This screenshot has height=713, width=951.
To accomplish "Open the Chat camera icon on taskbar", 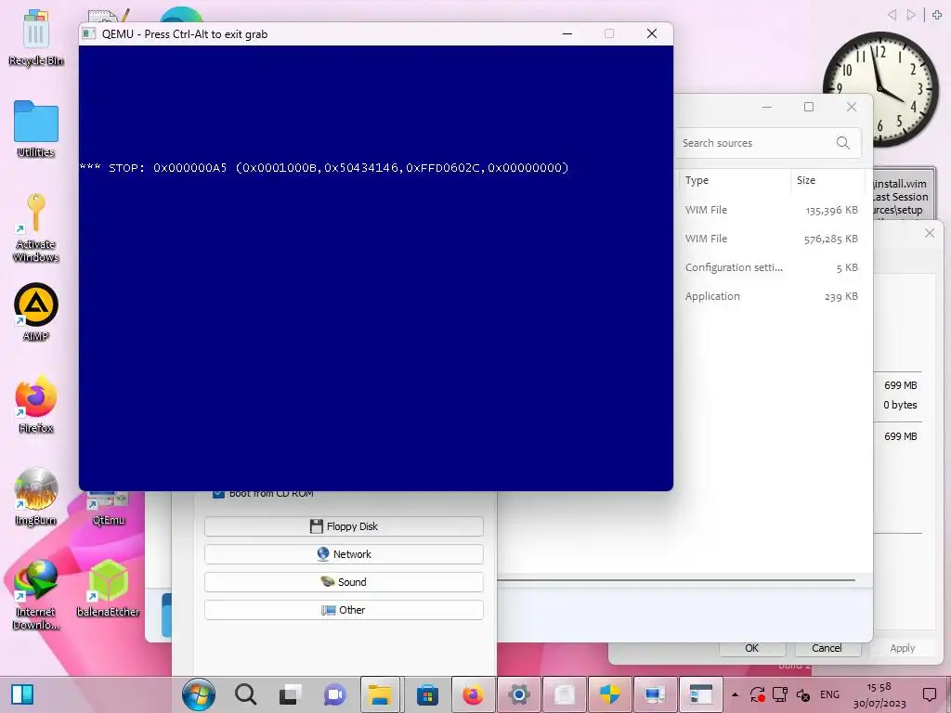I will point(334,694).
